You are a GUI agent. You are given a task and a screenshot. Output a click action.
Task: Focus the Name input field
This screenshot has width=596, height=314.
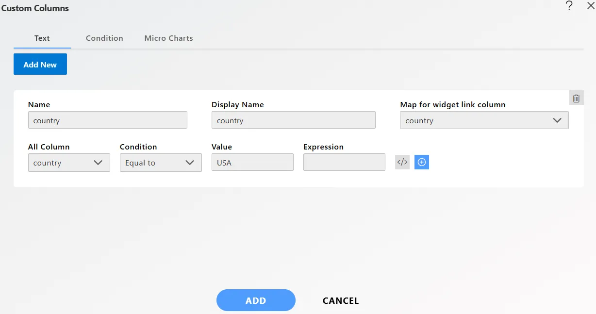tap(107, 120)
